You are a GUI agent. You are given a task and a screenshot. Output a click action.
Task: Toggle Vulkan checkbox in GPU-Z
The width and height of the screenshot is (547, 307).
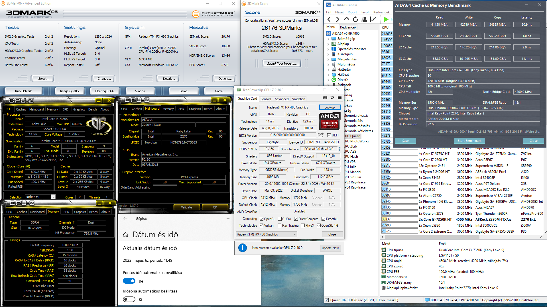261,226
